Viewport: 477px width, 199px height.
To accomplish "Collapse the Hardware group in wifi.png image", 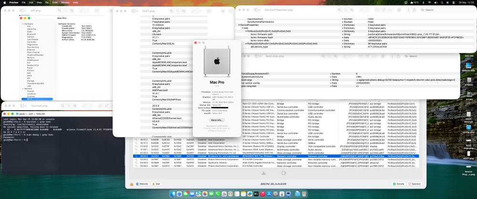I will coord(22,24).
